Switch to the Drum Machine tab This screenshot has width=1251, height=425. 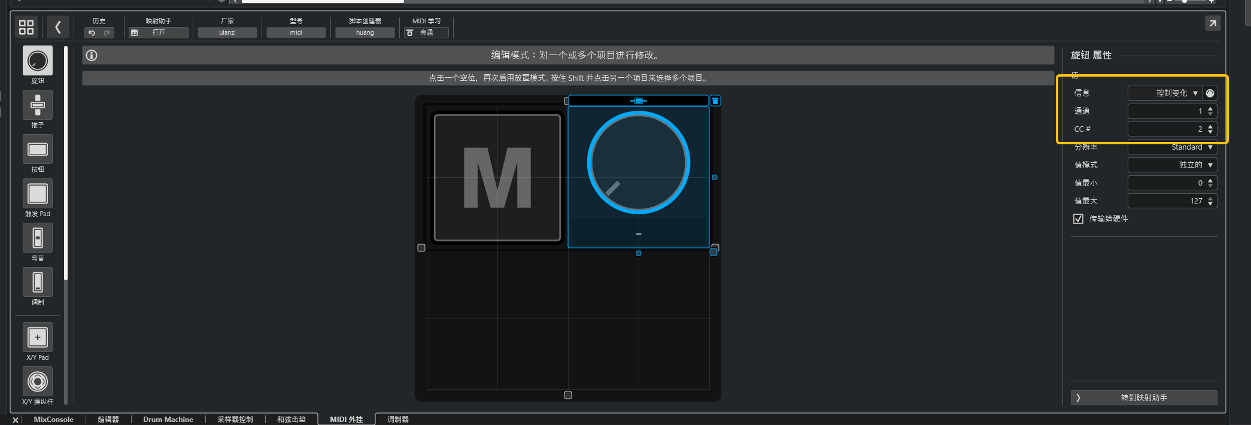pyautogui.click(x=168, y=420)
